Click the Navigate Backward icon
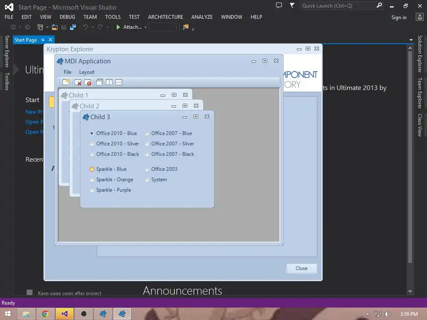The image size is (427, 320). coord(13,27)
